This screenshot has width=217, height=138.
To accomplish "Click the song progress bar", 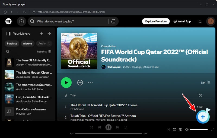I will pyautogui.click(x=108, y=133).
